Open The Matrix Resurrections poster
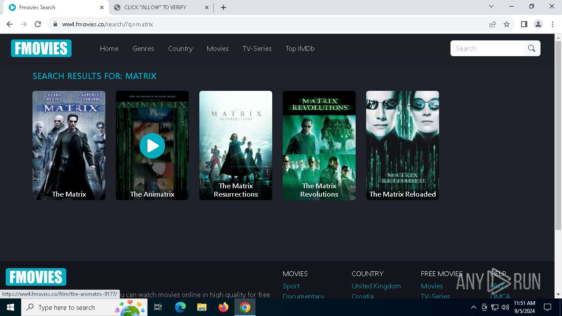The width and height of the screenshot is (562, 316). coord(236,145)
